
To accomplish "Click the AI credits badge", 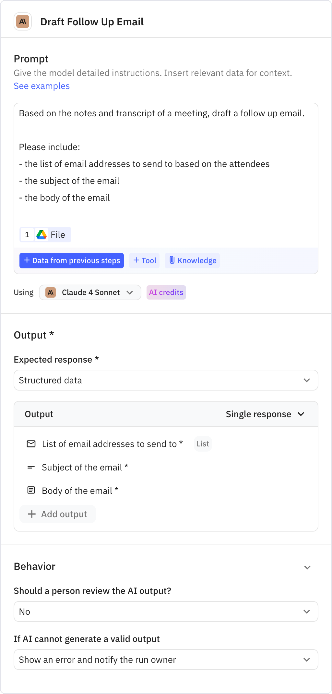I will pos(166,292).
